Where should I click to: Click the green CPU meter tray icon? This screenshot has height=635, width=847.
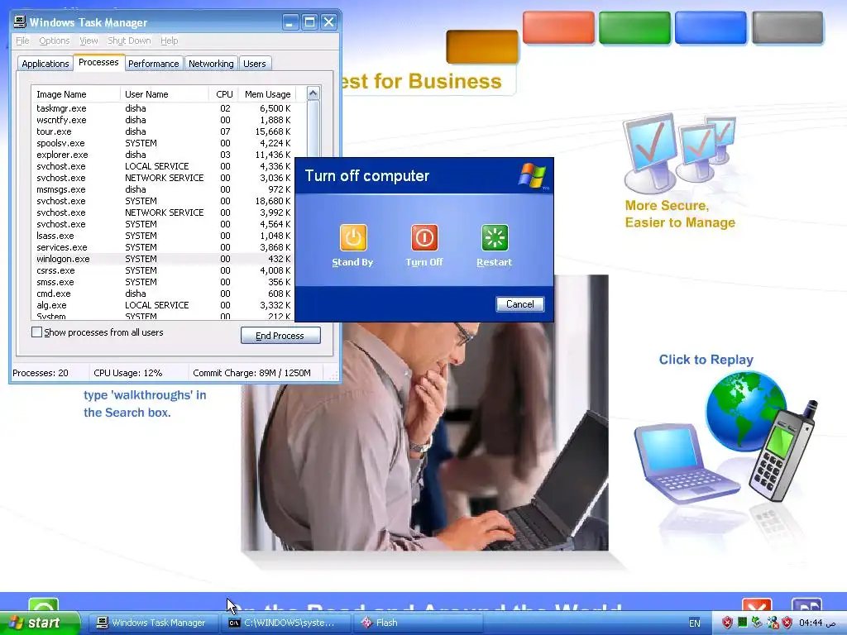743,623
